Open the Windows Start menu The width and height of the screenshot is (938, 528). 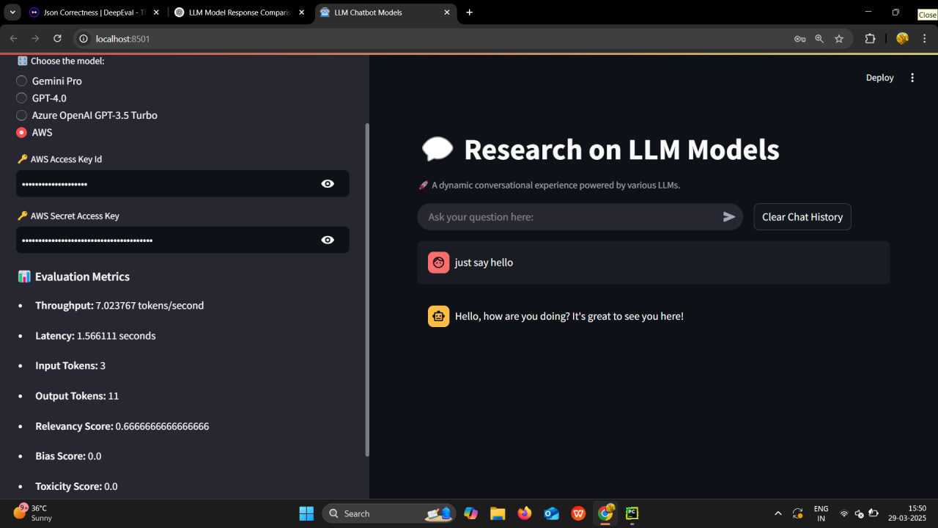pos(306,513)
